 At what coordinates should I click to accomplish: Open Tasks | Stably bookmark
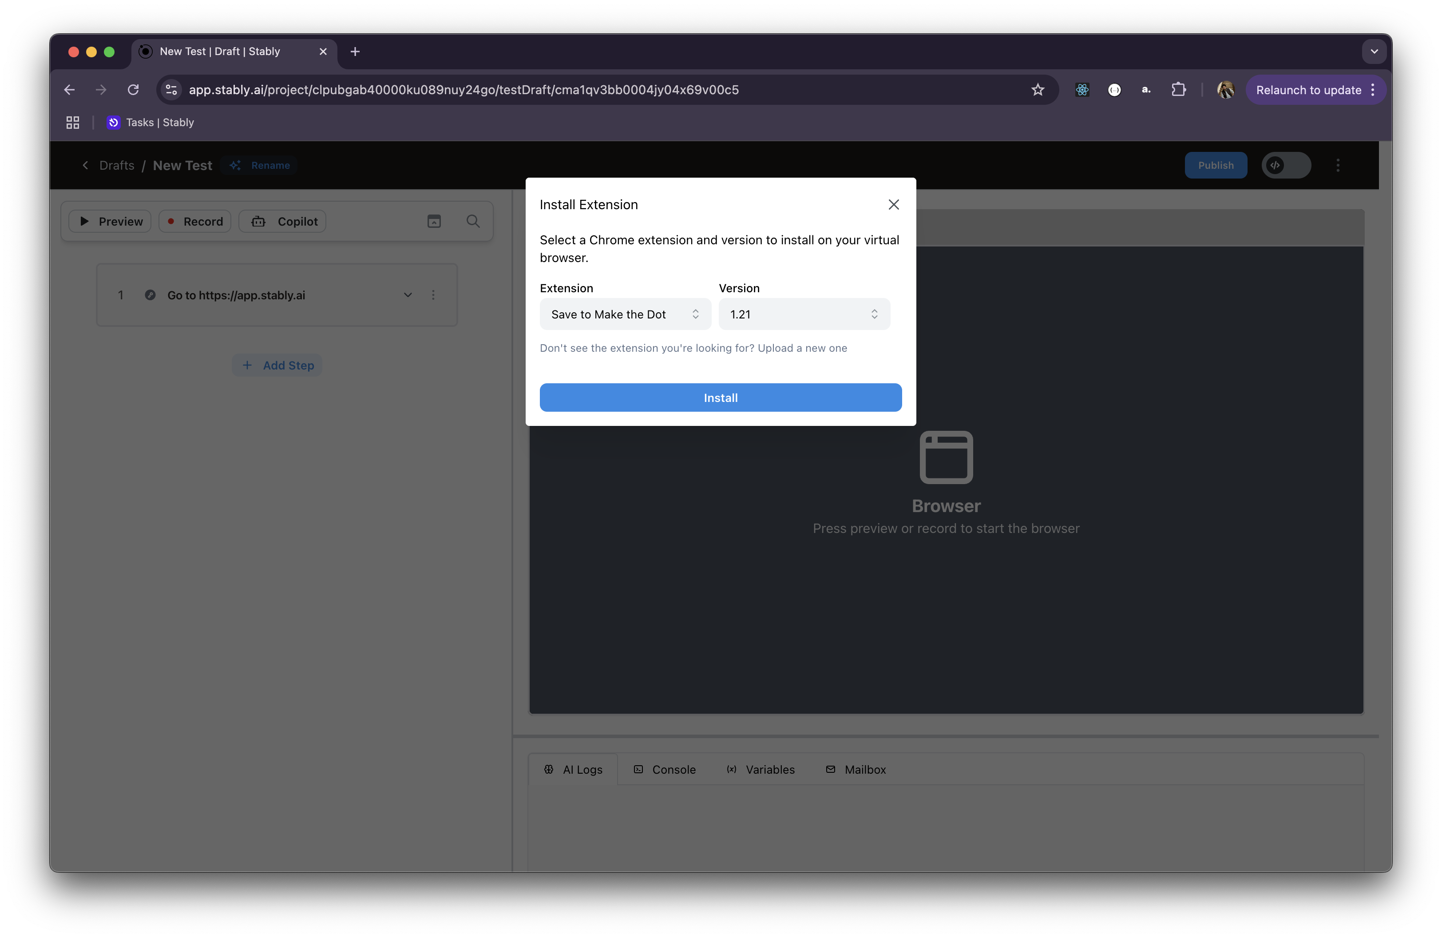151,123
